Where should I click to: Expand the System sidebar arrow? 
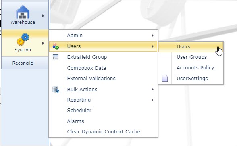pos(43,43)
